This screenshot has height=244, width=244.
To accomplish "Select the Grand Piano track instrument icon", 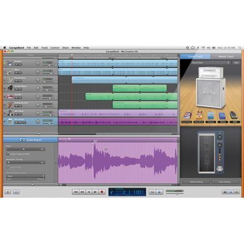I will pos(10,88).
